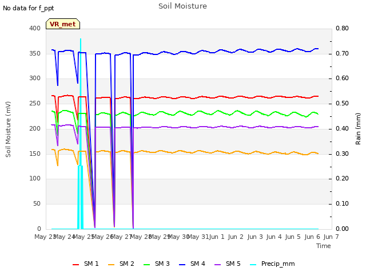Click the blue SM 4 line near Jun 6
The height and width of the screenshot is (275, 366).
coord(313,50)
